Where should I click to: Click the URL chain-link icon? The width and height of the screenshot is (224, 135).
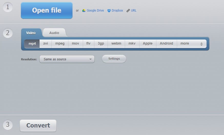pos(128,11)
